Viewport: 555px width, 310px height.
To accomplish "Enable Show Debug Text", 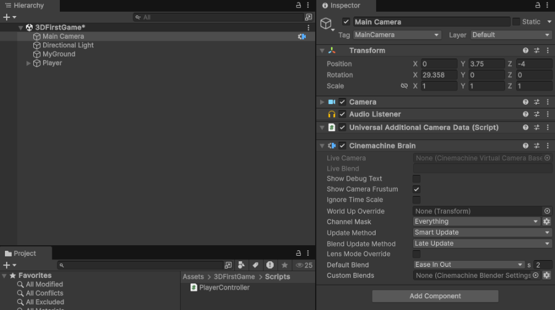I will 417,179.
